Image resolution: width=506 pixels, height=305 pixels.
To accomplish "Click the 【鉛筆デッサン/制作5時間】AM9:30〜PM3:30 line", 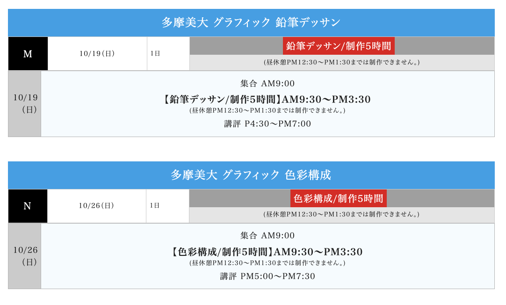I will pos(267,99).
